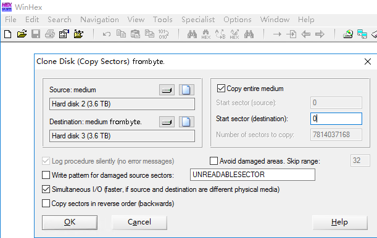This screenshot has width=377, height=238.
Task: Click the Back navigation arrow icon
Action: (305, 34)
